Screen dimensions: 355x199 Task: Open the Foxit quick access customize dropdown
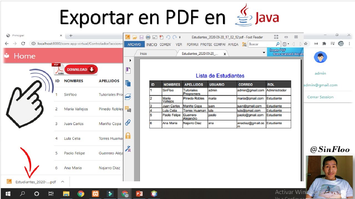pos(180,37)
